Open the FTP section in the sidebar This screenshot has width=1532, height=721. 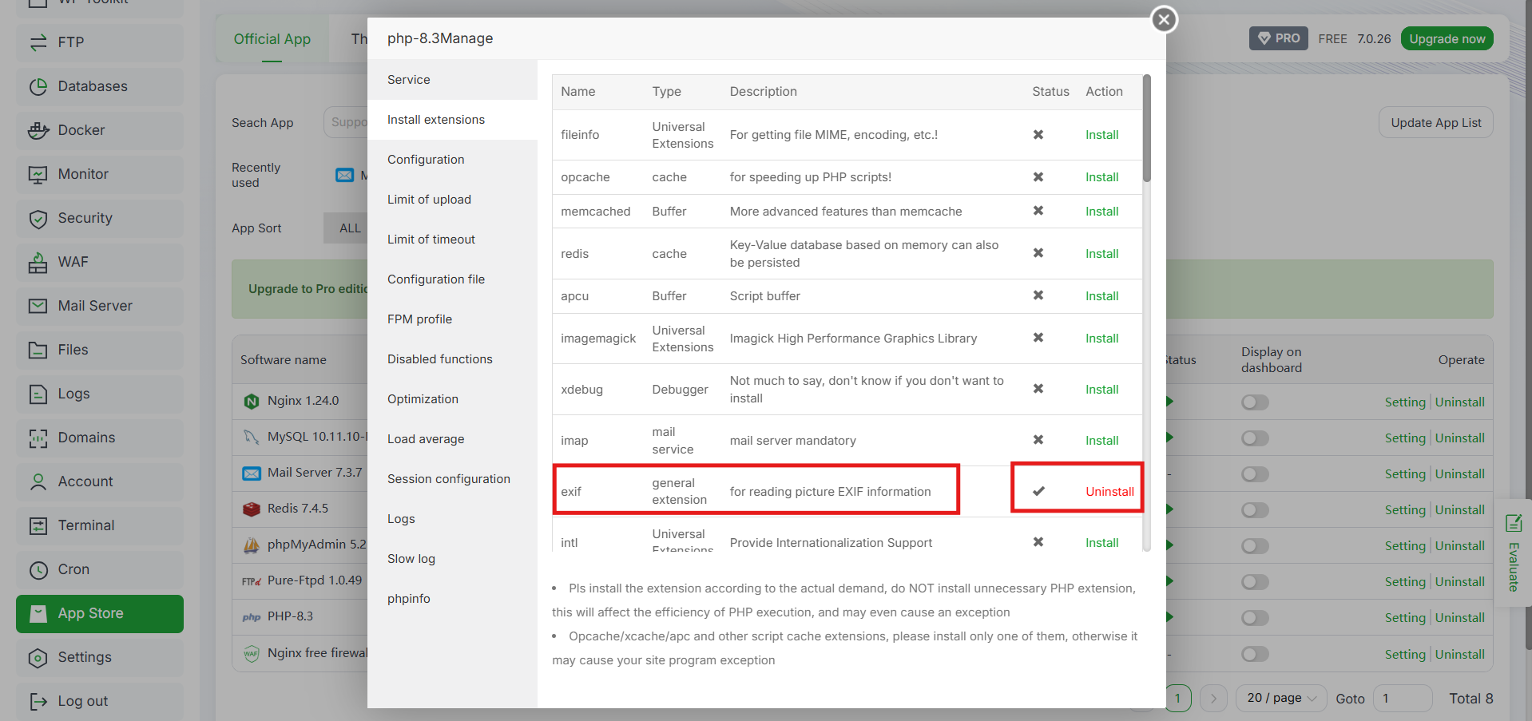(x=100, y=42)
